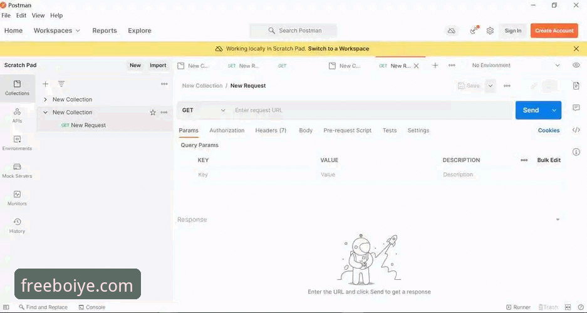
Task: Open the Cookies link
Action: pyautogui.click(x=549, y=130)
